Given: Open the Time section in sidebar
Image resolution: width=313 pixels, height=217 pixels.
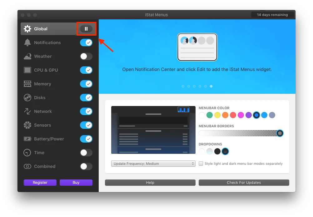Looking at the screenshot, I should point(39,153).
